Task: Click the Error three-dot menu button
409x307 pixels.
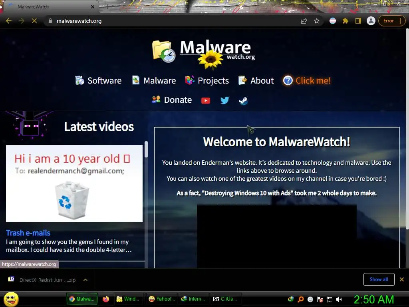Action: coord(392,21)
